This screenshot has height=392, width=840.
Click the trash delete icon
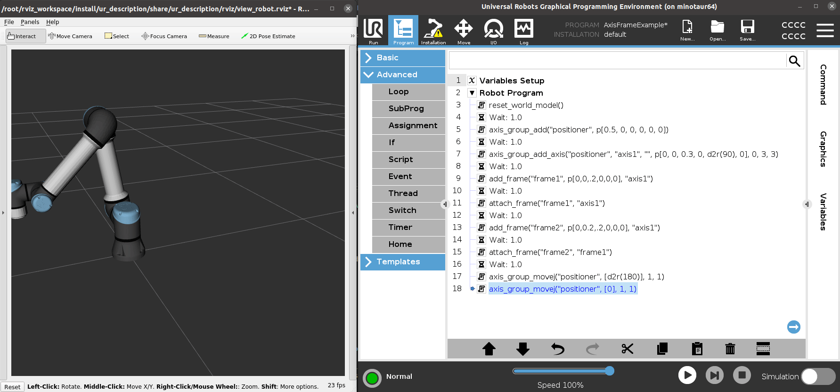[730, 349]
